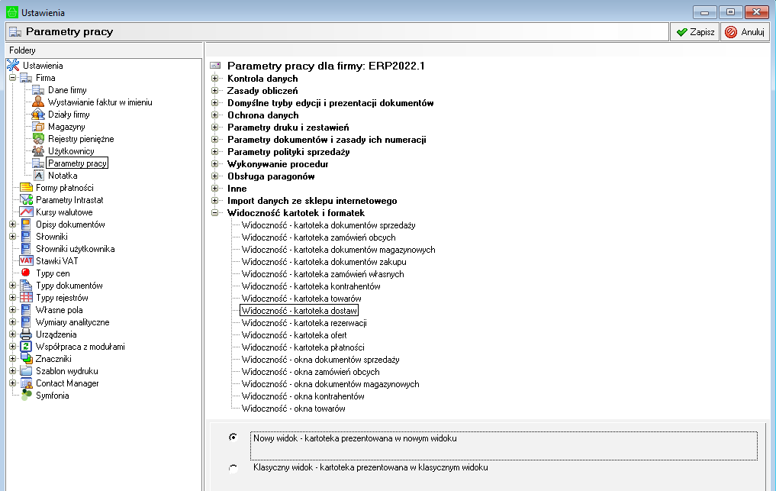This screenshot has height=491, width=776.
Task: Click the Dane firmy icon
Action: tap(38, 90)
